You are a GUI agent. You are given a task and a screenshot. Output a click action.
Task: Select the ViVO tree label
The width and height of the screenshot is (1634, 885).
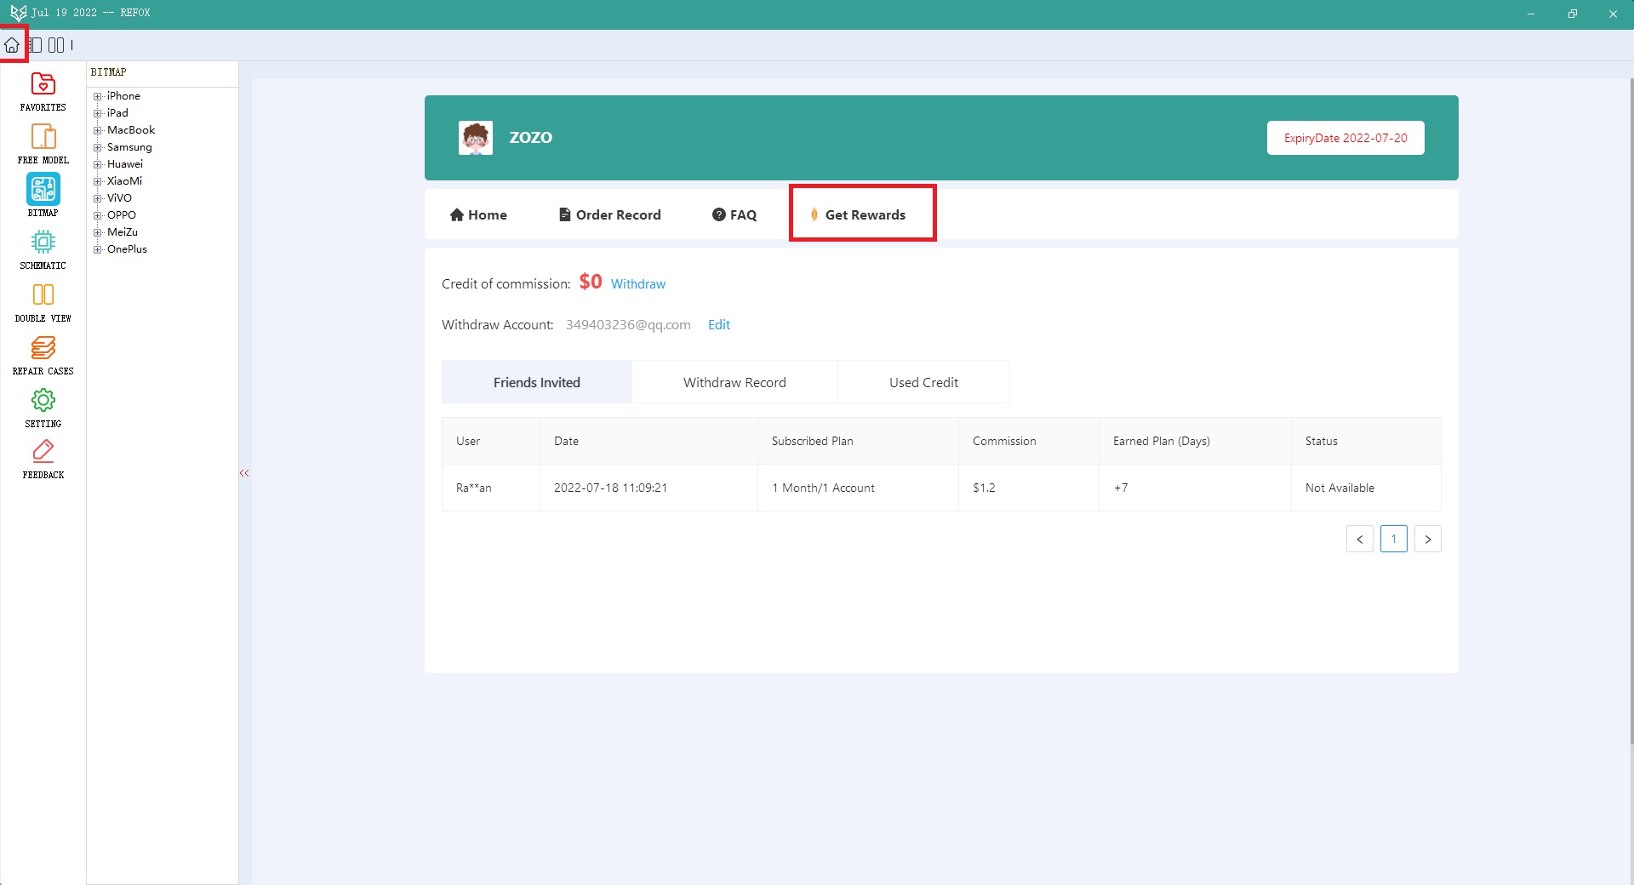pos(119,198)
